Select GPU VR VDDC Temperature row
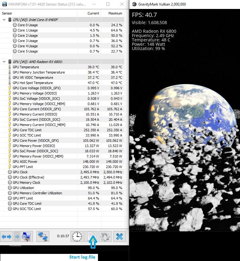The height and width of the screenshot is (261, 240). [62, 78]
